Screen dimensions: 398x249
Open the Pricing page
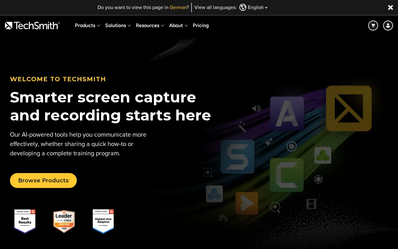click(x=201, y=26)
